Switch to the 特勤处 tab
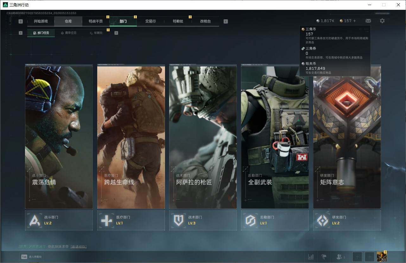Screen dimensions: 406x263 click(x=178, y=21)
